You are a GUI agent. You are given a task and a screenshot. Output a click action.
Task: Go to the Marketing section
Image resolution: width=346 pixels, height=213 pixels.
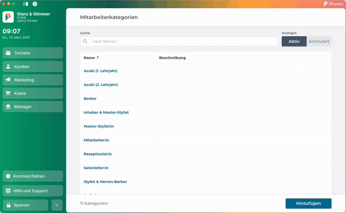[x=33, y=80]
